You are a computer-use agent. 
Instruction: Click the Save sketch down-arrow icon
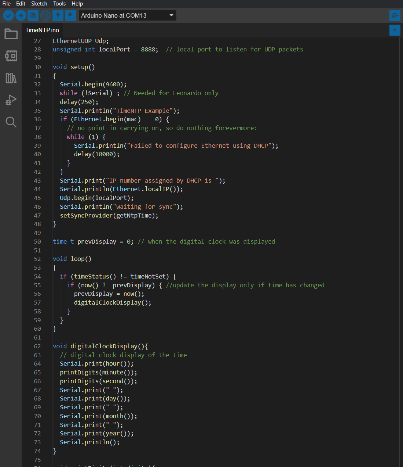(x=70, y=15)
